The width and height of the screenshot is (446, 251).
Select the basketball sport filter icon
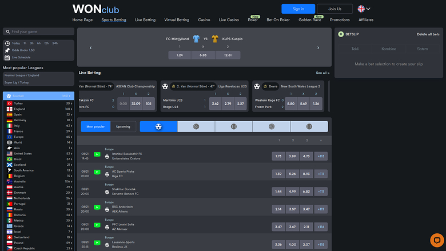click(196, 126)
